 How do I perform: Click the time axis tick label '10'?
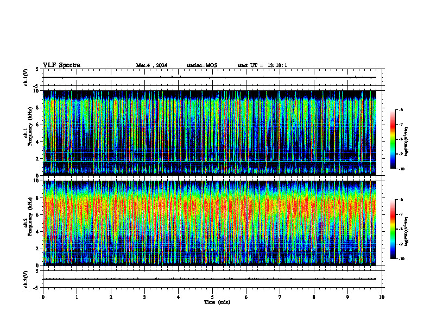(382, 297)
